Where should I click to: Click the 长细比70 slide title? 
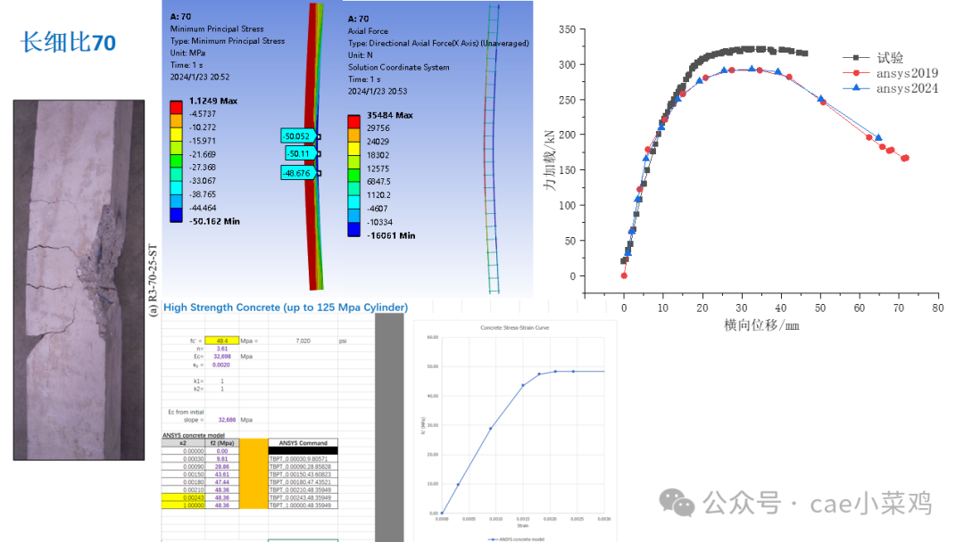[68, 41]
